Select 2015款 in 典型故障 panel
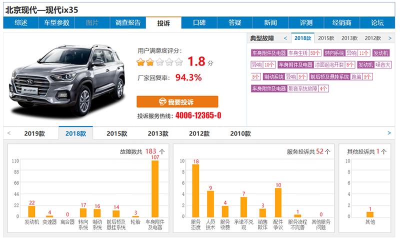Screen dimensions: 400x238 click(326, 38)
